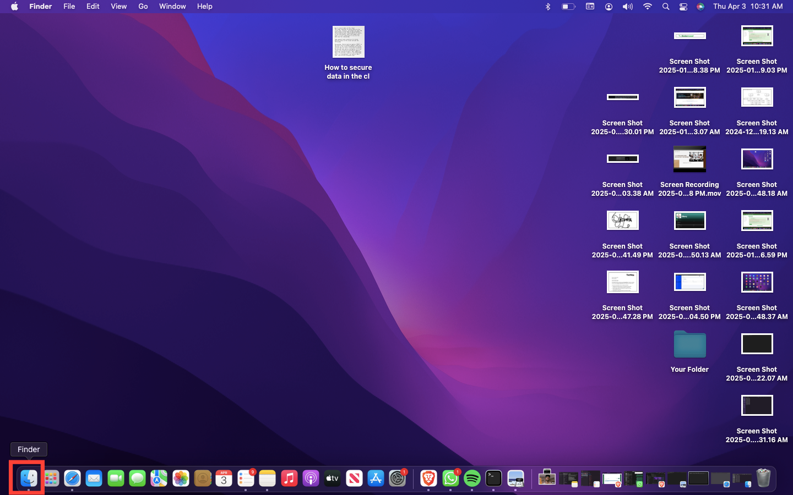Open the Terminal app in the Dock
The height and width of the screenshot is (495, 793).
click(493, 479)
